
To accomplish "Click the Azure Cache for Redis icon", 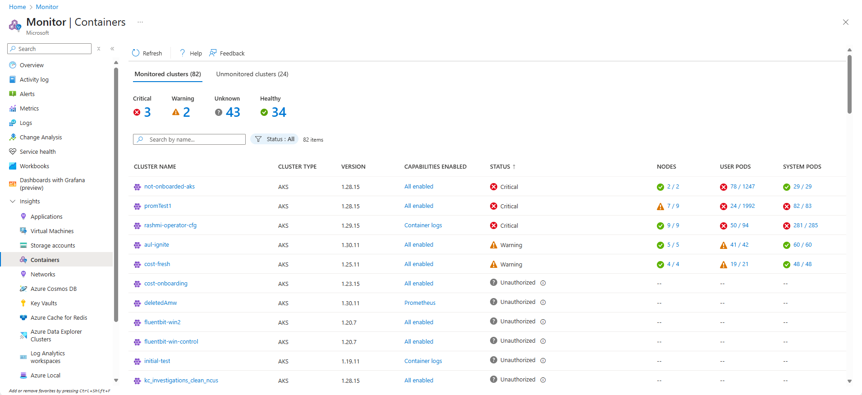I will click(23, 317).
